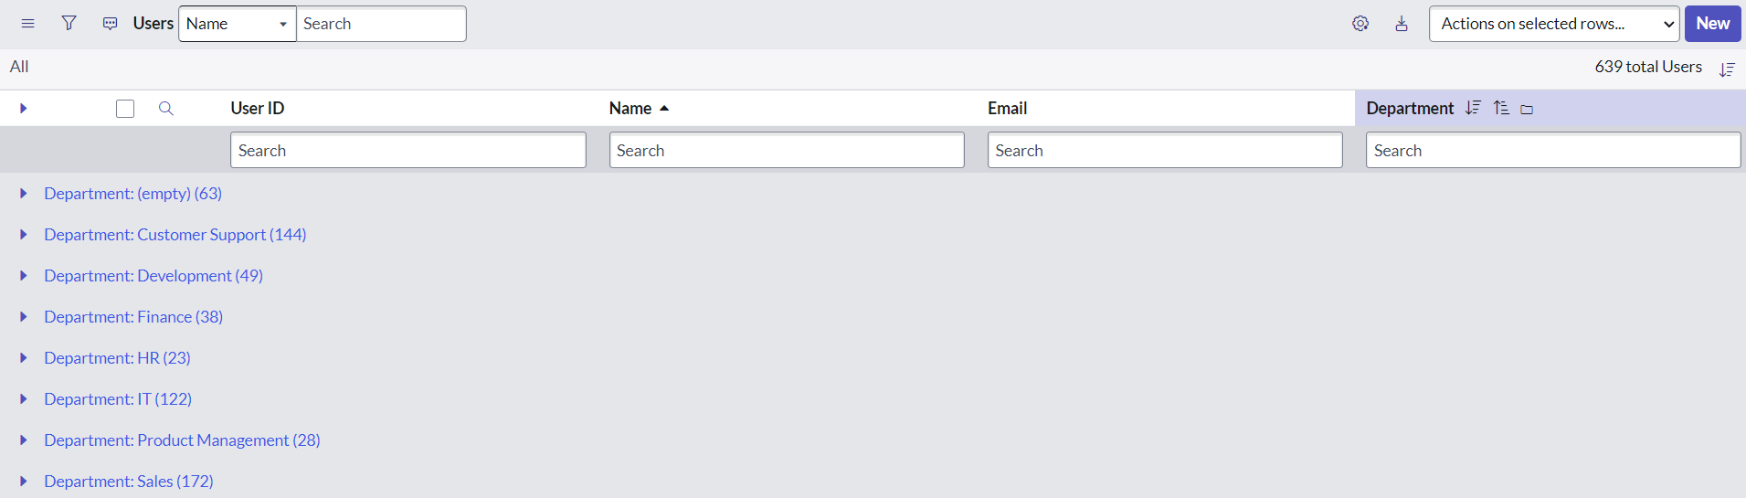The image size is (1746, 498).
Task: Open the list controls hamburger menu
Action: tap(27, 24)
